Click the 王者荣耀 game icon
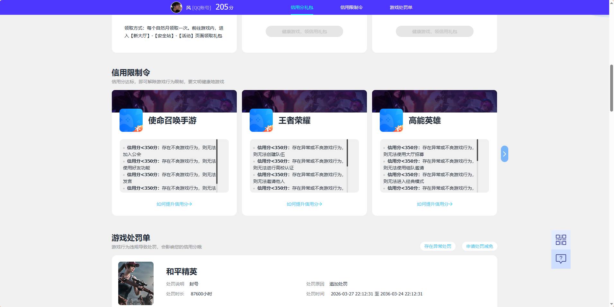This screenshot has height=307, width=614. click(x=261, y=120)
